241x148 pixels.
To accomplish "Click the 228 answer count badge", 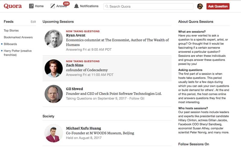I will point(66,4).
